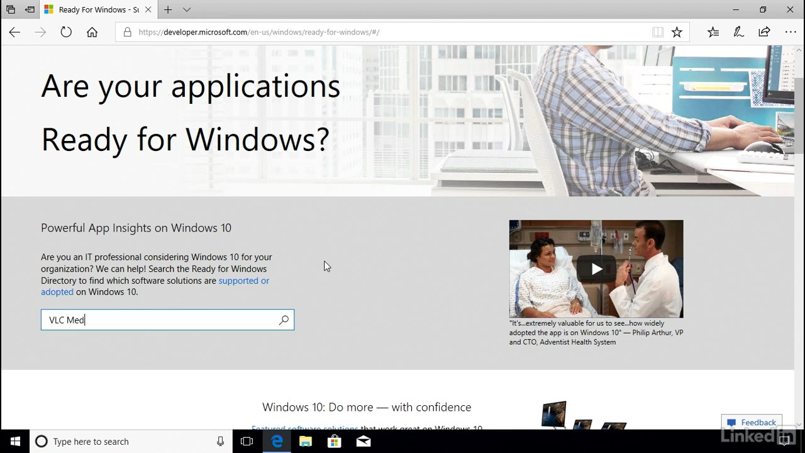Screen dimensions: 805x453
Task: Open the Add notes pen tool
Action: [x=739, y=32]
